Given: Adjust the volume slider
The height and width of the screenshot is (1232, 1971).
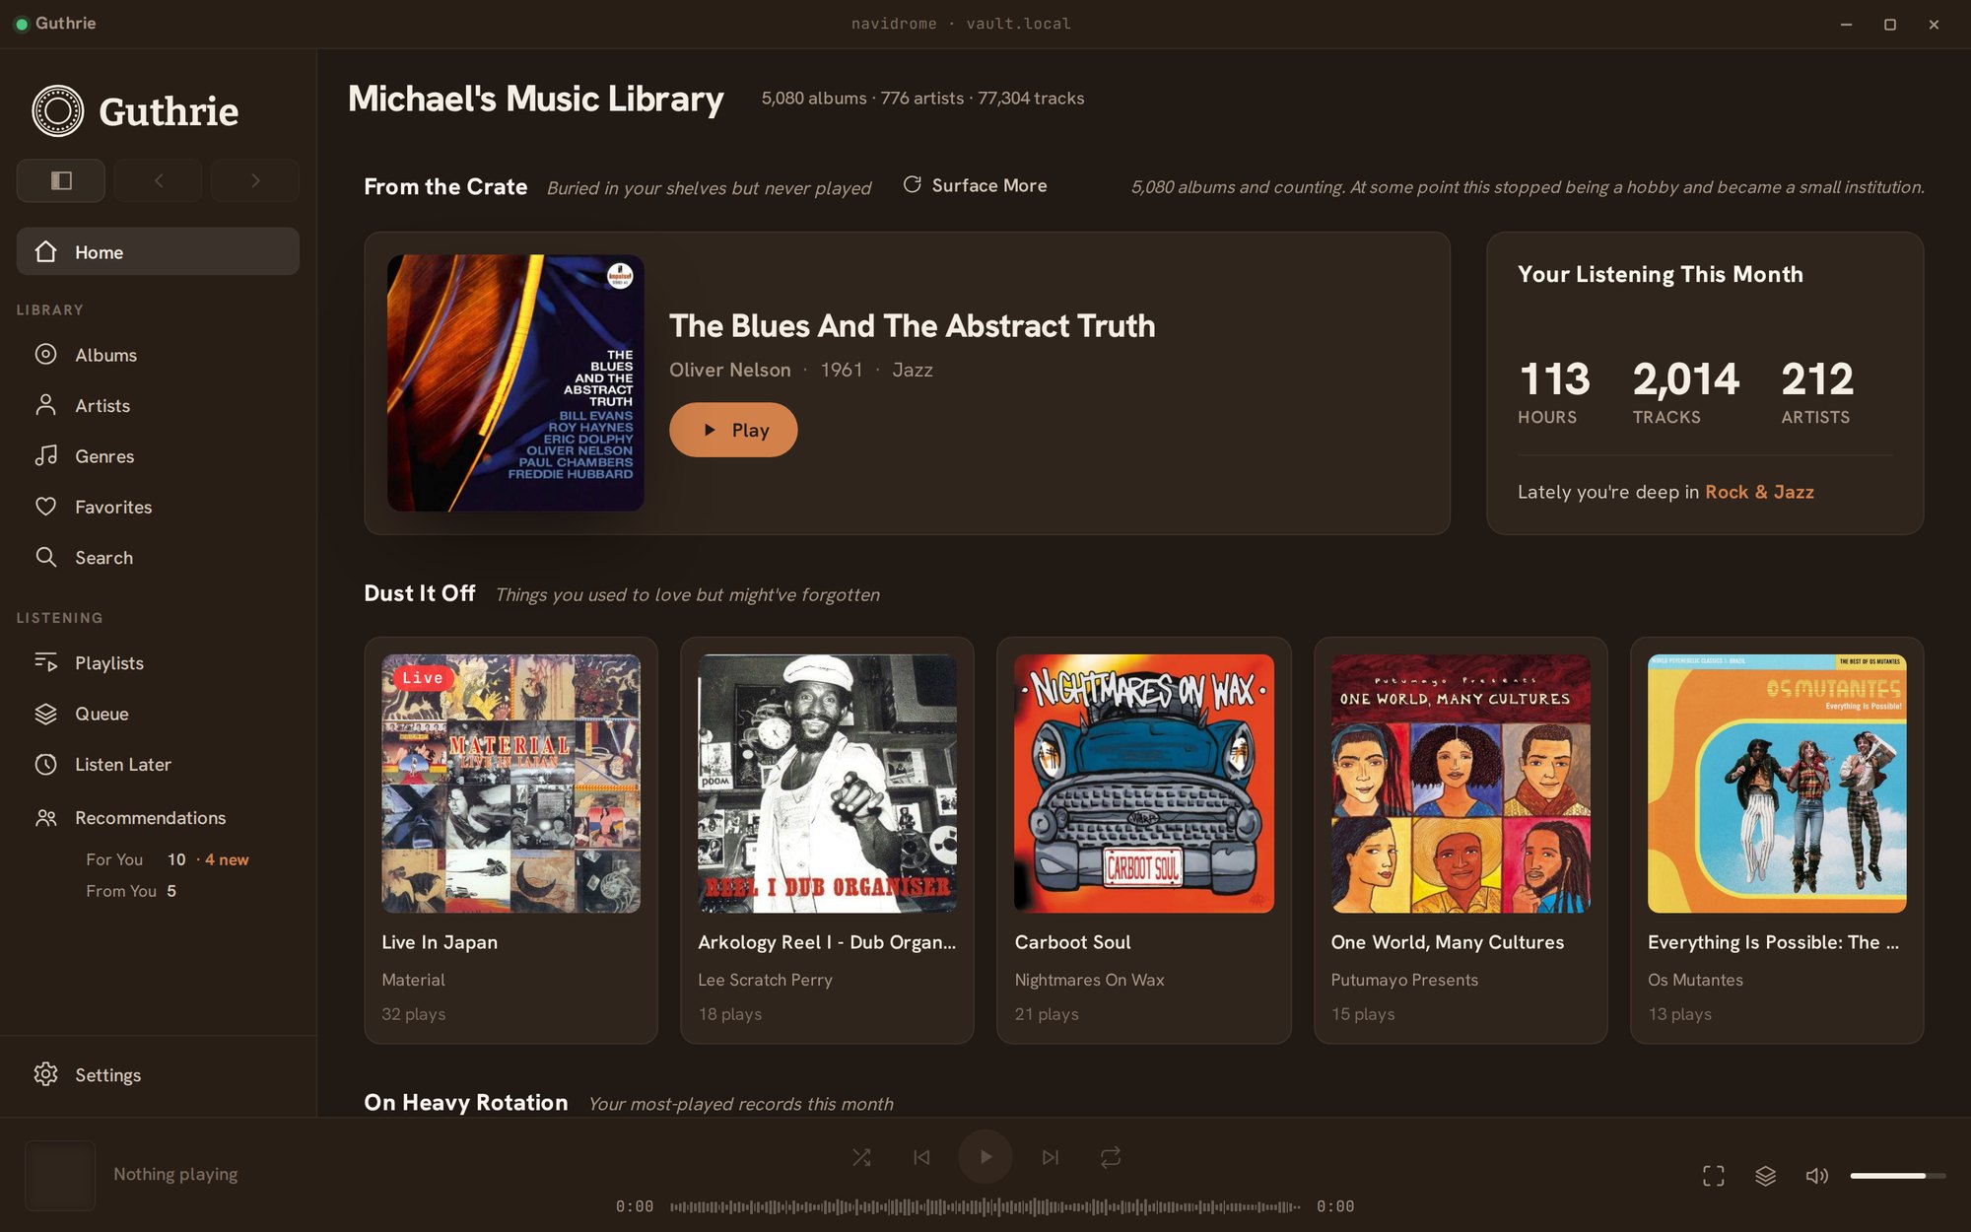Looking at the screenshot, I should (1898, 1175).
